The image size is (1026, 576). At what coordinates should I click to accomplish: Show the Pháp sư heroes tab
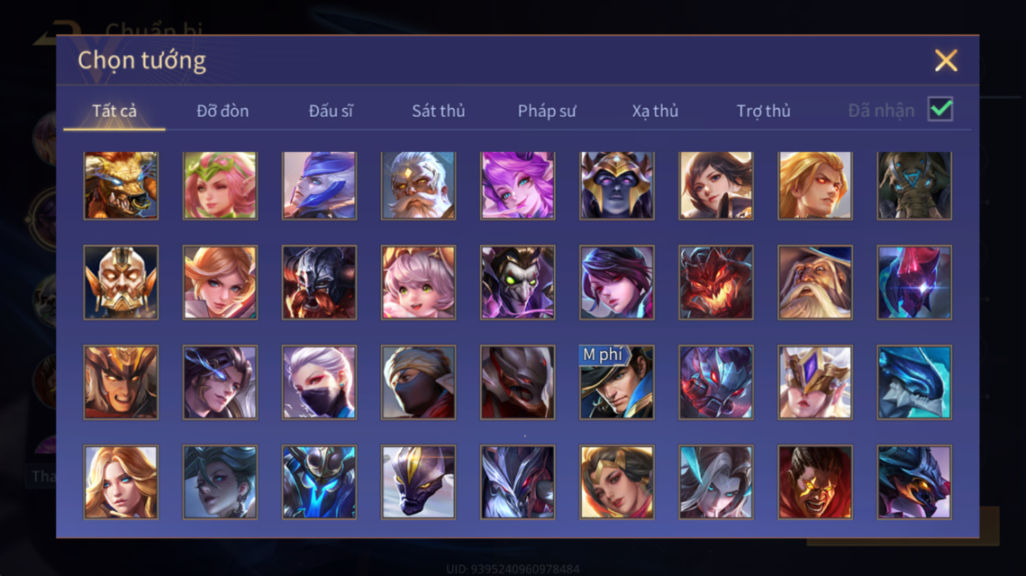(x=547, y=111)
